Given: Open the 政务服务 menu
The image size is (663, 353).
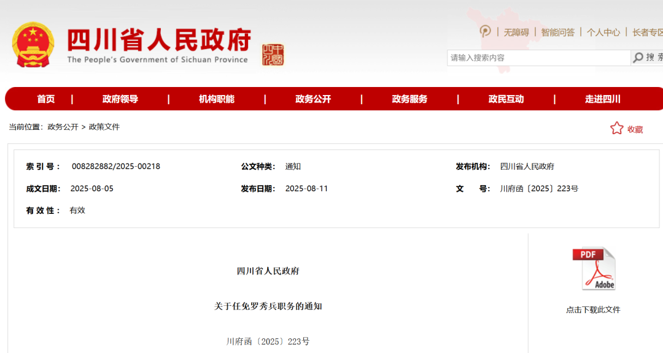Looking at the screenshot, I should [409, 99].
